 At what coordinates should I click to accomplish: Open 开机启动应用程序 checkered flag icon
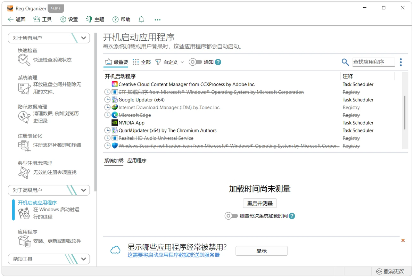pyautogui.click(x=24, y=213)
